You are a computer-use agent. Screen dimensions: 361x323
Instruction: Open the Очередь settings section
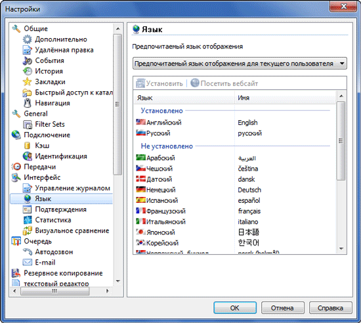click(x=38, y=242)
